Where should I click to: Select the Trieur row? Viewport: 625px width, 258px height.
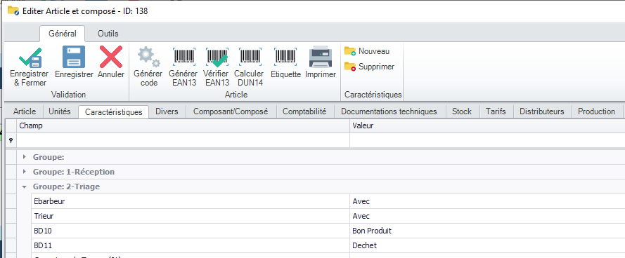328,216
